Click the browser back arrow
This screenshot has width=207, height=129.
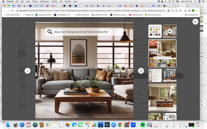click(x=4, y=11)
